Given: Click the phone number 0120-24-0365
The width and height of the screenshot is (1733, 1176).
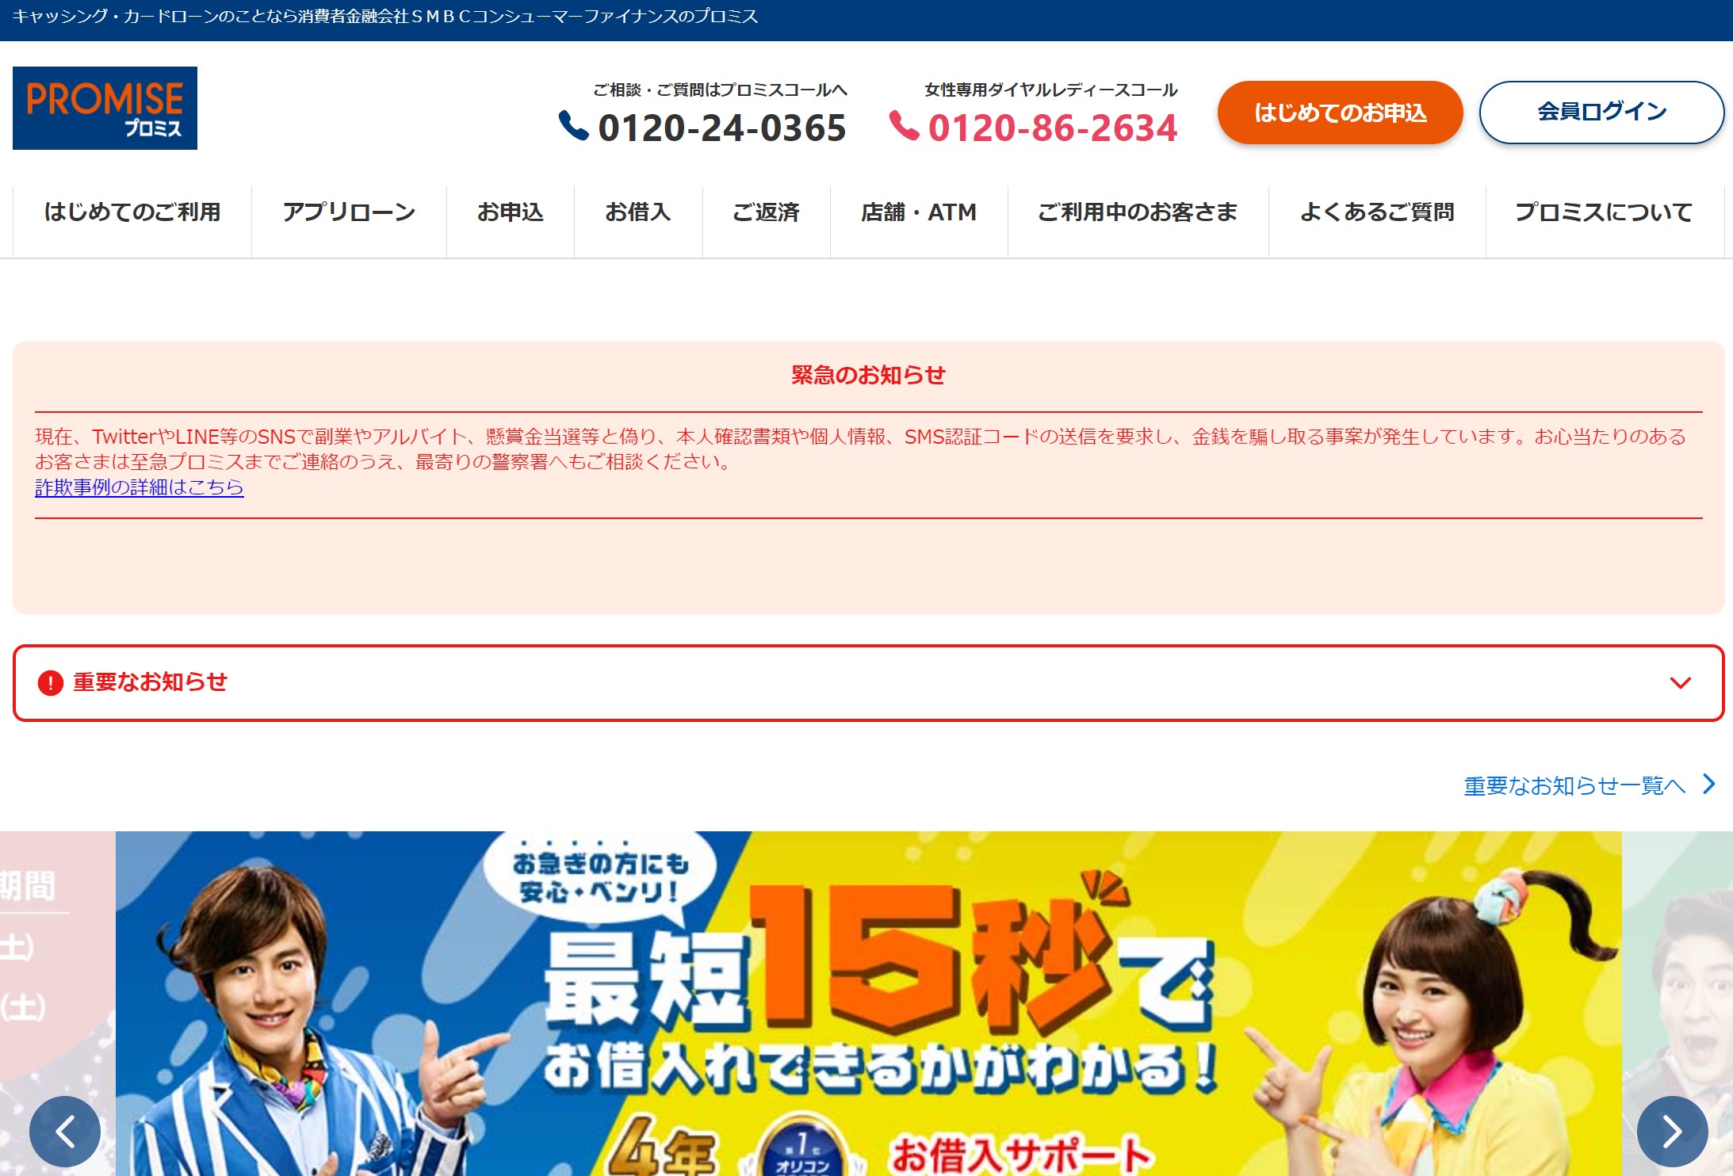Looking at the screenshot, I should point(721,128).
